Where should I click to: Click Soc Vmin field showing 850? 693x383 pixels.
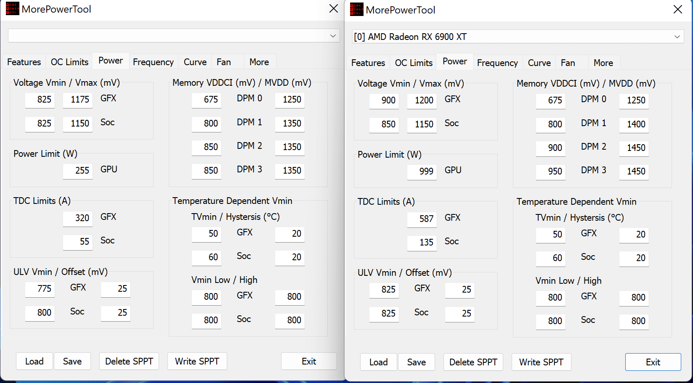pyautogui.click(x=384, y=124)
